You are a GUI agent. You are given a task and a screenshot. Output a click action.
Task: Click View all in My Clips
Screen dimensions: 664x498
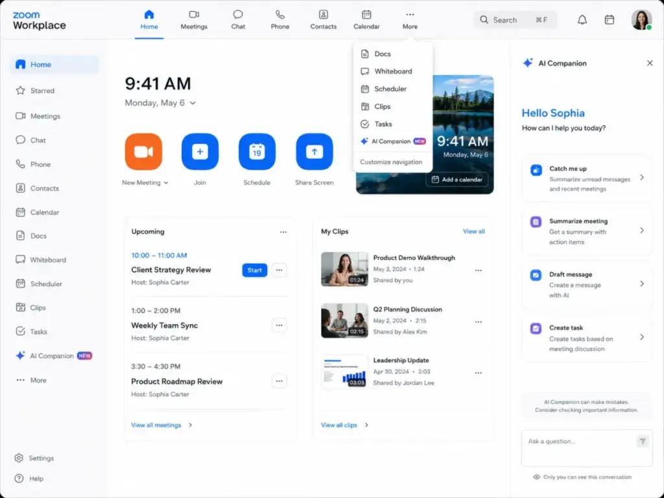pos(473,231)
